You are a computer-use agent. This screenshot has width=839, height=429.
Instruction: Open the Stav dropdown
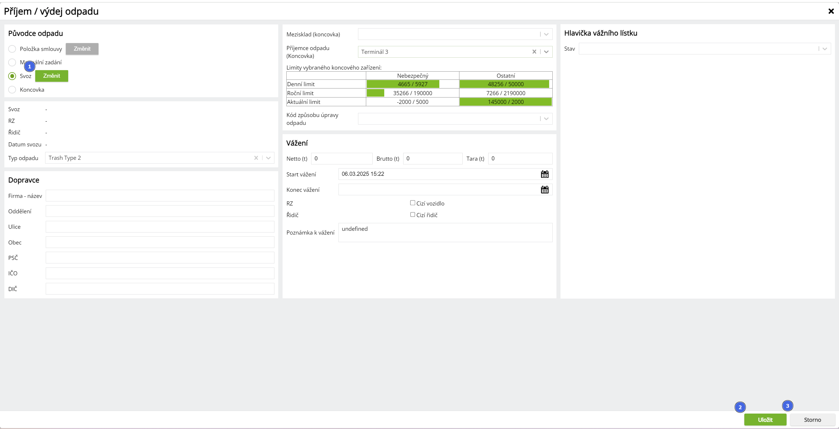(x=825, y=49)
